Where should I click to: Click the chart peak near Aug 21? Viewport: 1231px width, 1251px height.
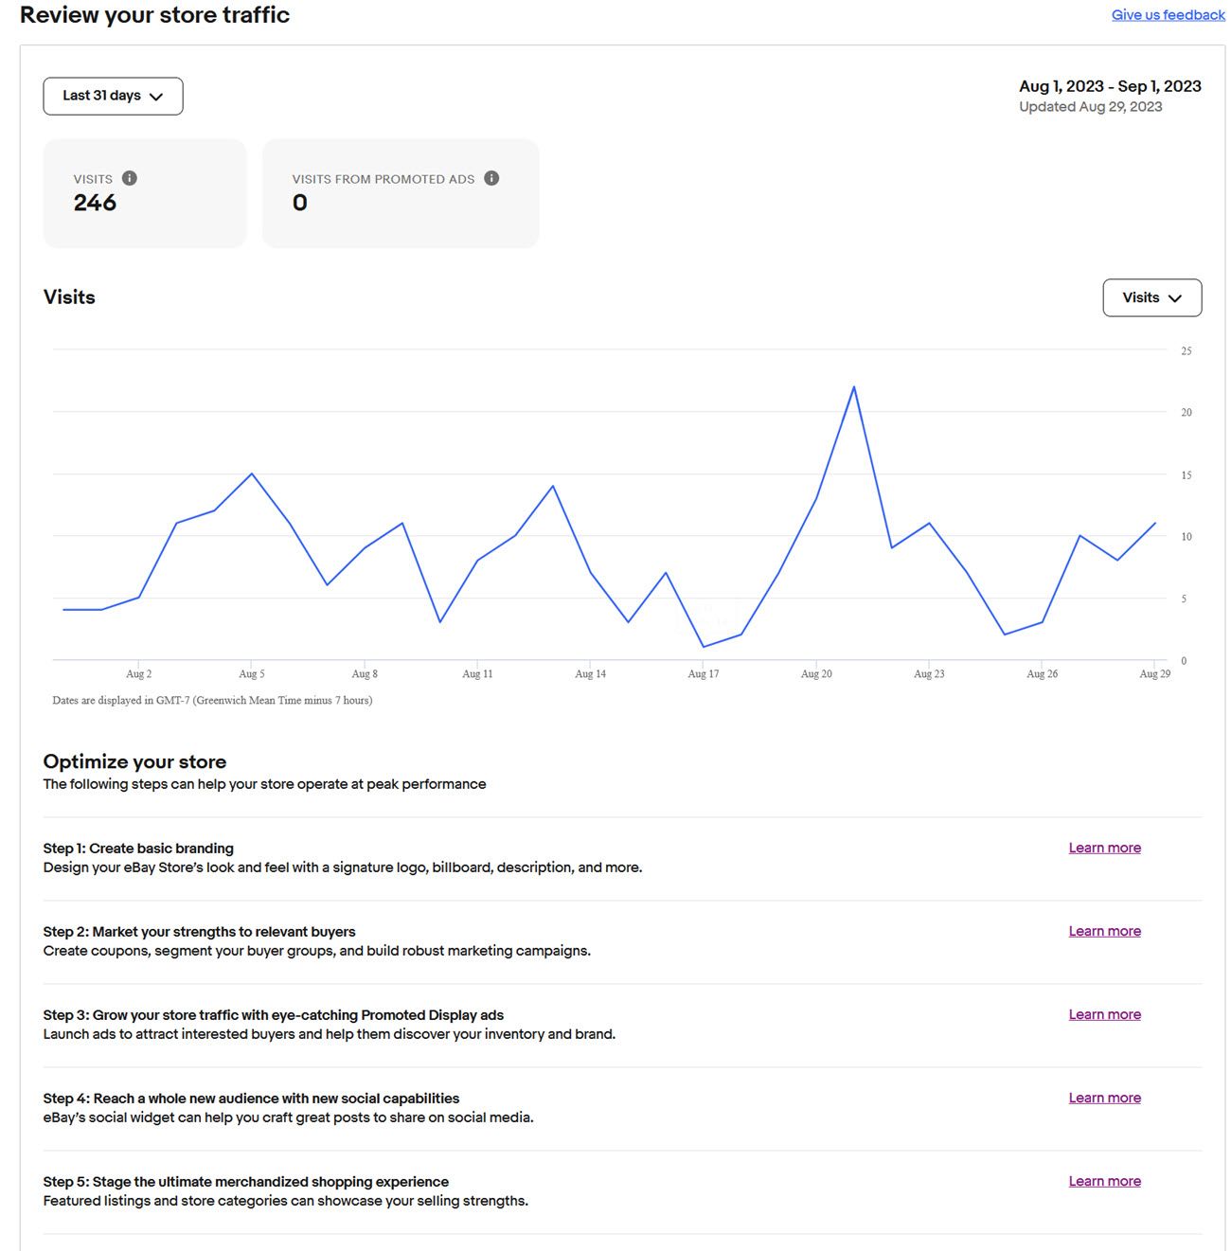[x=854, y=386]
